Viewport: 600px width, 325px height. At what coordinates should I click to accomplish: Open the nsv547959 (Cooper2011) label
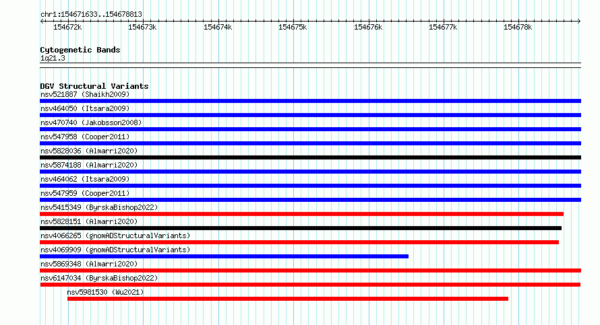[x=85, y=193]
